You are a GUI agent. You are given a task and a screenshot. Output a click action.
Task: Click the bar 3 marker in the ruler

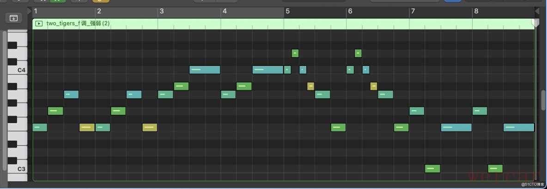pyautogui.click(x=161, y=11)
